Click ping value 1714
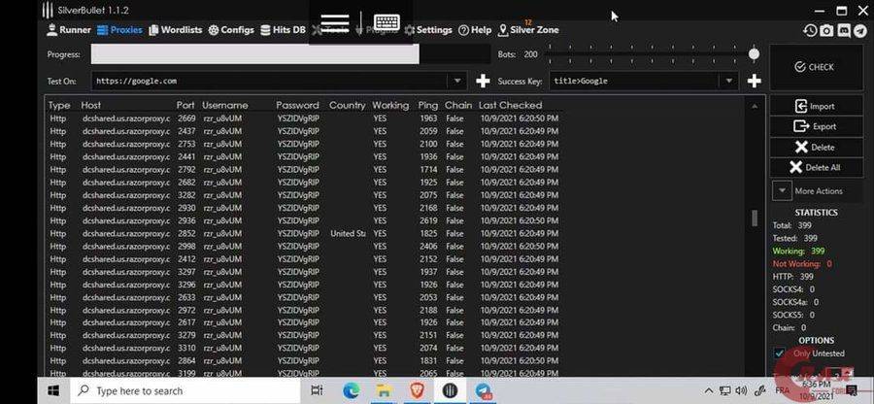874x404 pixels. [x=428, y=169]
